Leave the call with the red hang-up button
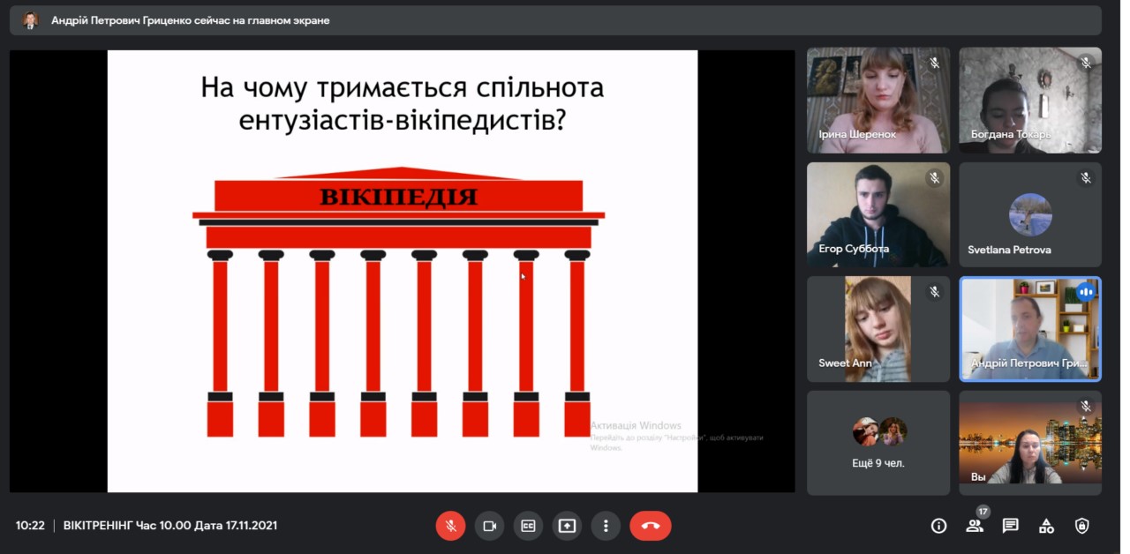Viewport: 1130px width, 554px height. (x=651, y=526)
